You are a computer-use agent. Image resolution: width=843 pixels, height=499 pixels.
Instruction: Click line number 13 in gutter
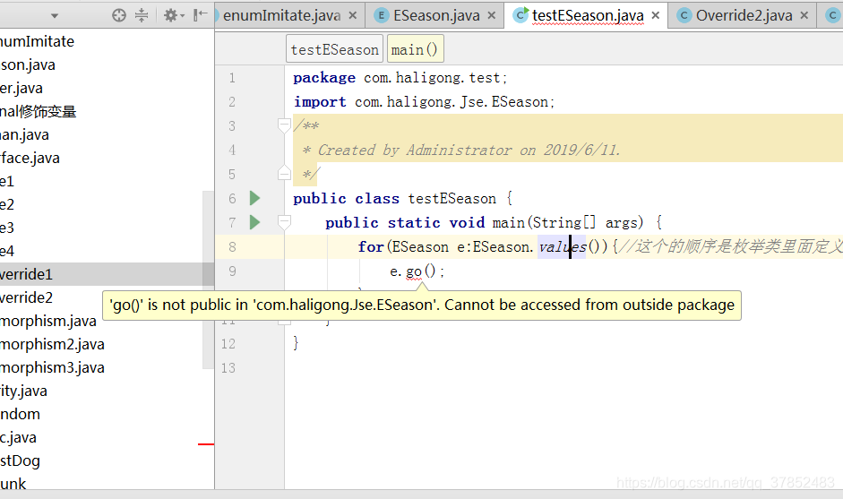[x=228, y=368]
